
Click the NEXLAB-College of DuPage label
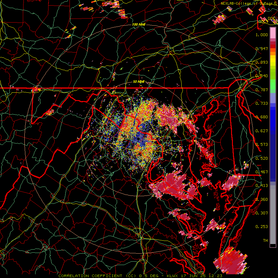pos(247,3)
